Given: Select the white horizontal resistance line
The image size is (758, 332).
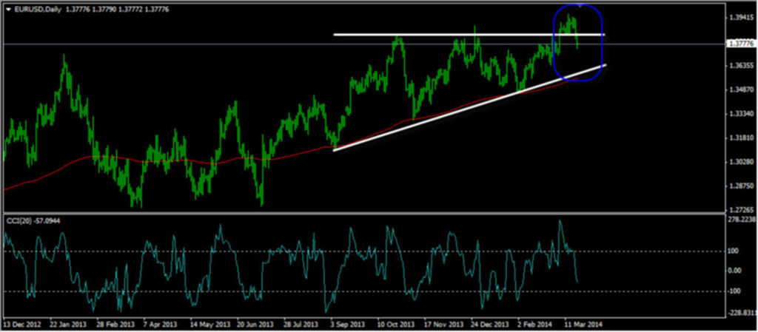Looking at the screenshot, I should tap(444, 35).
